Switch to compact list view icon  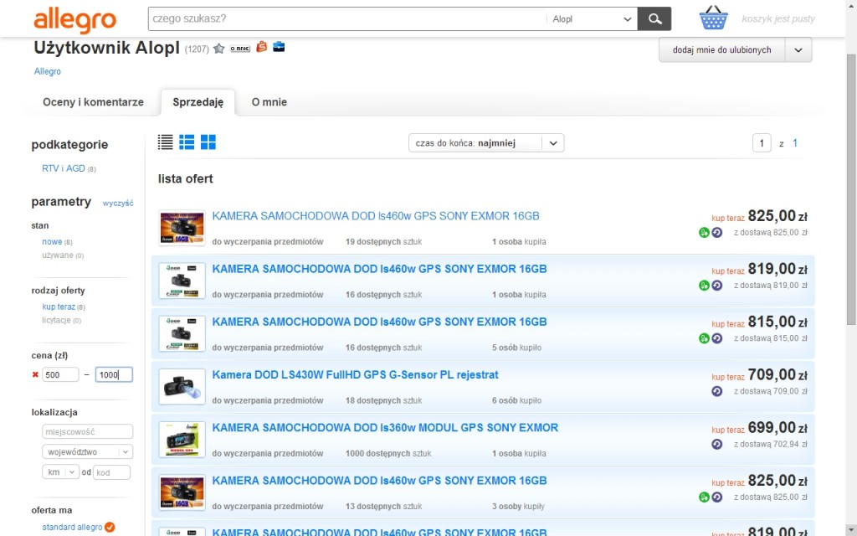coord(165,142)
